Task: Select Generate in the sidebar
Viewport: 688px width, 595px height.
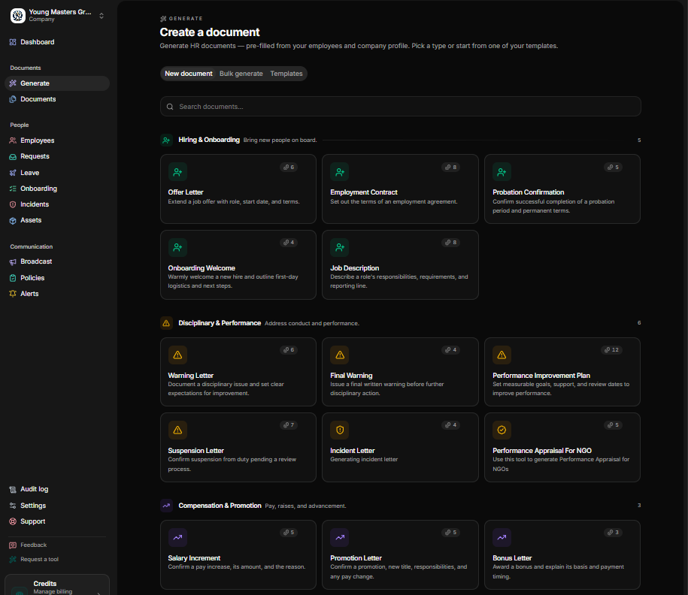Action: click(57, 83)
